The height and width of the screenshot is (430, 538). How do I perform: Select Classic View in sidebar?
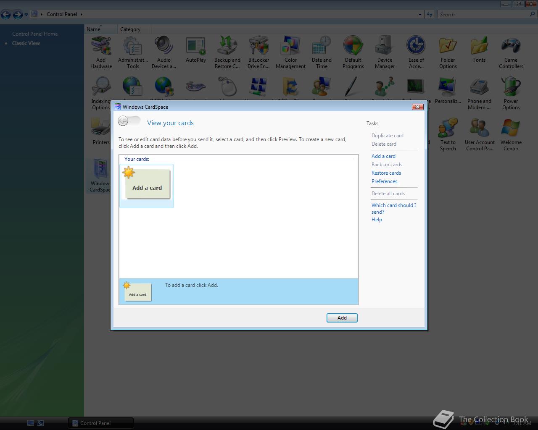tap(26, 43)
